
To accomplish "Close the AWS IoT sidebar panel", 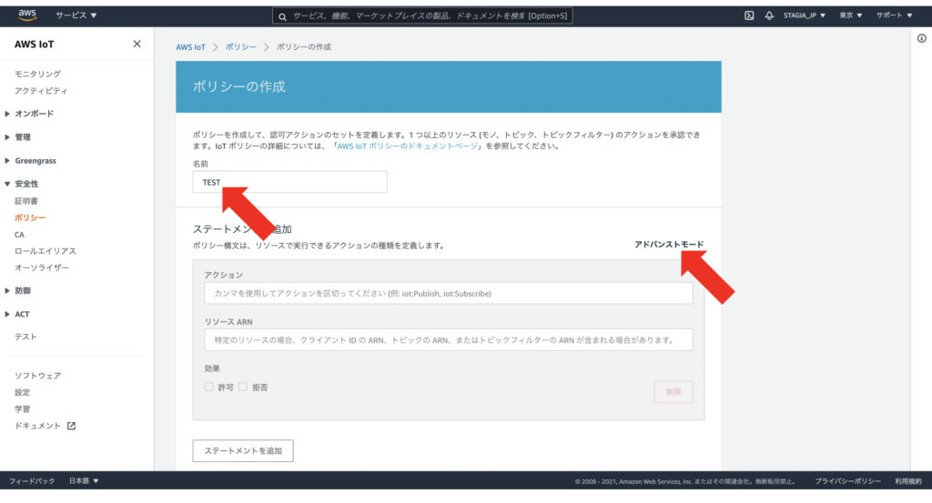I will point(137,44).
